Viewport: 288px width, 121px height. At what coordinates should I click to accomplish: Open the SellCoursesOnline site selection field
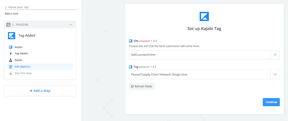[200, 55]
